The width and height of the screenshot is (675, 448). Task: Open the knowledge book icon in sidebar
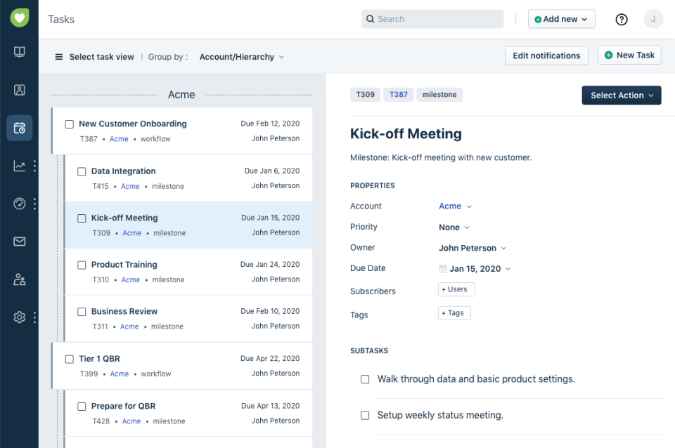click(19, 51)
